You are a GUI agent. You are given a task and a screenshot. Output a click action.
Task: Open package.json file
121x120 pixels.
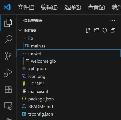41,99
